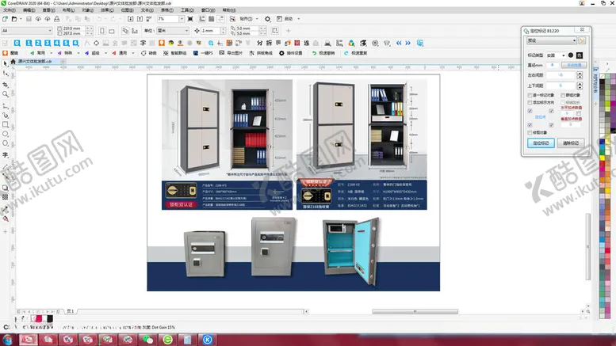This screenshot has height=346, width=616.
Task: Click the 分 plugin icon
Action: click(x=260, y=44)
